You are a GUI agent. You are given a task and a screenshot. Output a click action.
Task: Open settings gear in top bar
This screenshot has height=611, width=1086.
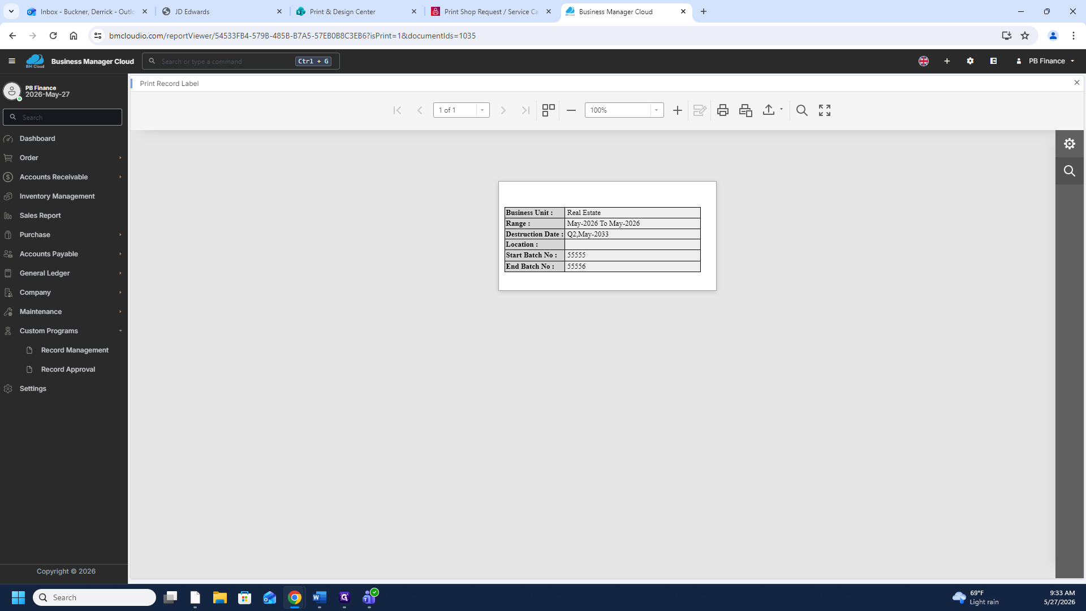(970, 61)
